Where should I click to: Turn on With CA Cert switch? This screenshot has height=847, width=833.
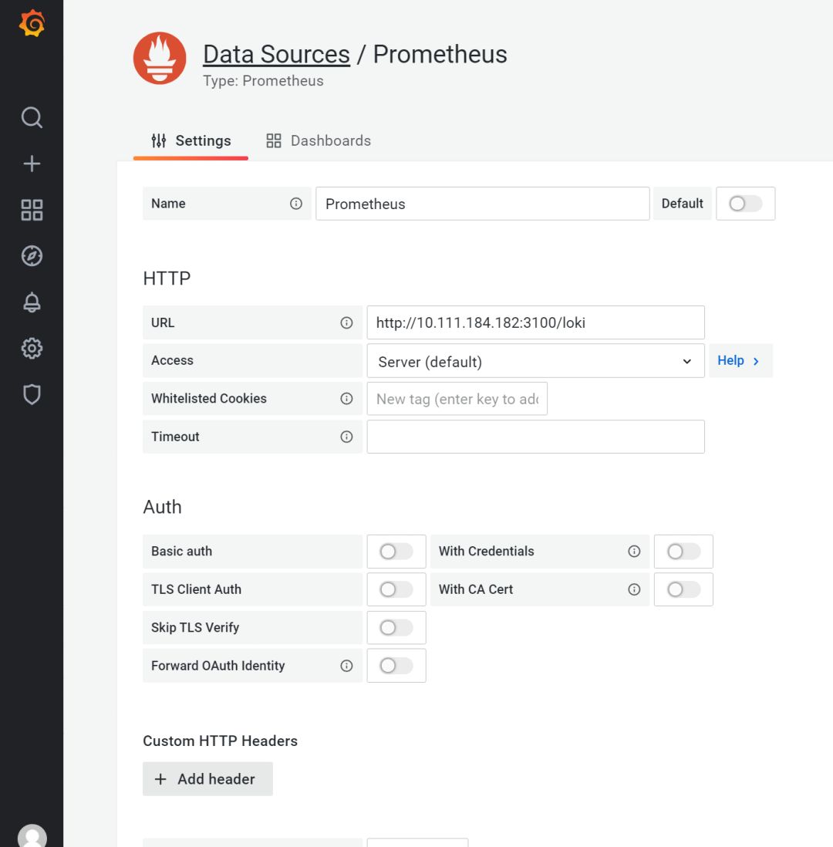pyautogui.click(x=683, y=589)
